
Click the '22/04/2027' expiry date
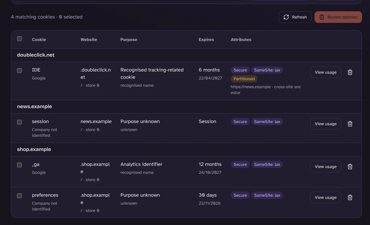pyautogui.click(x=210, y=78)
